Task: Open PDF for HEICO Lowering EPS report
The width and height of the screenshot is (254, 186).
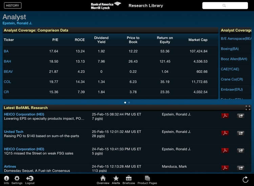Action: pyautogui.click(x=225, y=116)
